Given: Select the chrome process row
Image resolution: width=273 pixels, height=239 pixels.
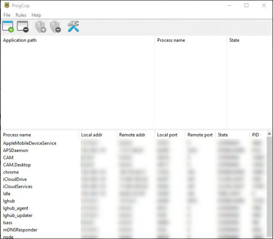Looking at the screenshot, I should 11,172.
